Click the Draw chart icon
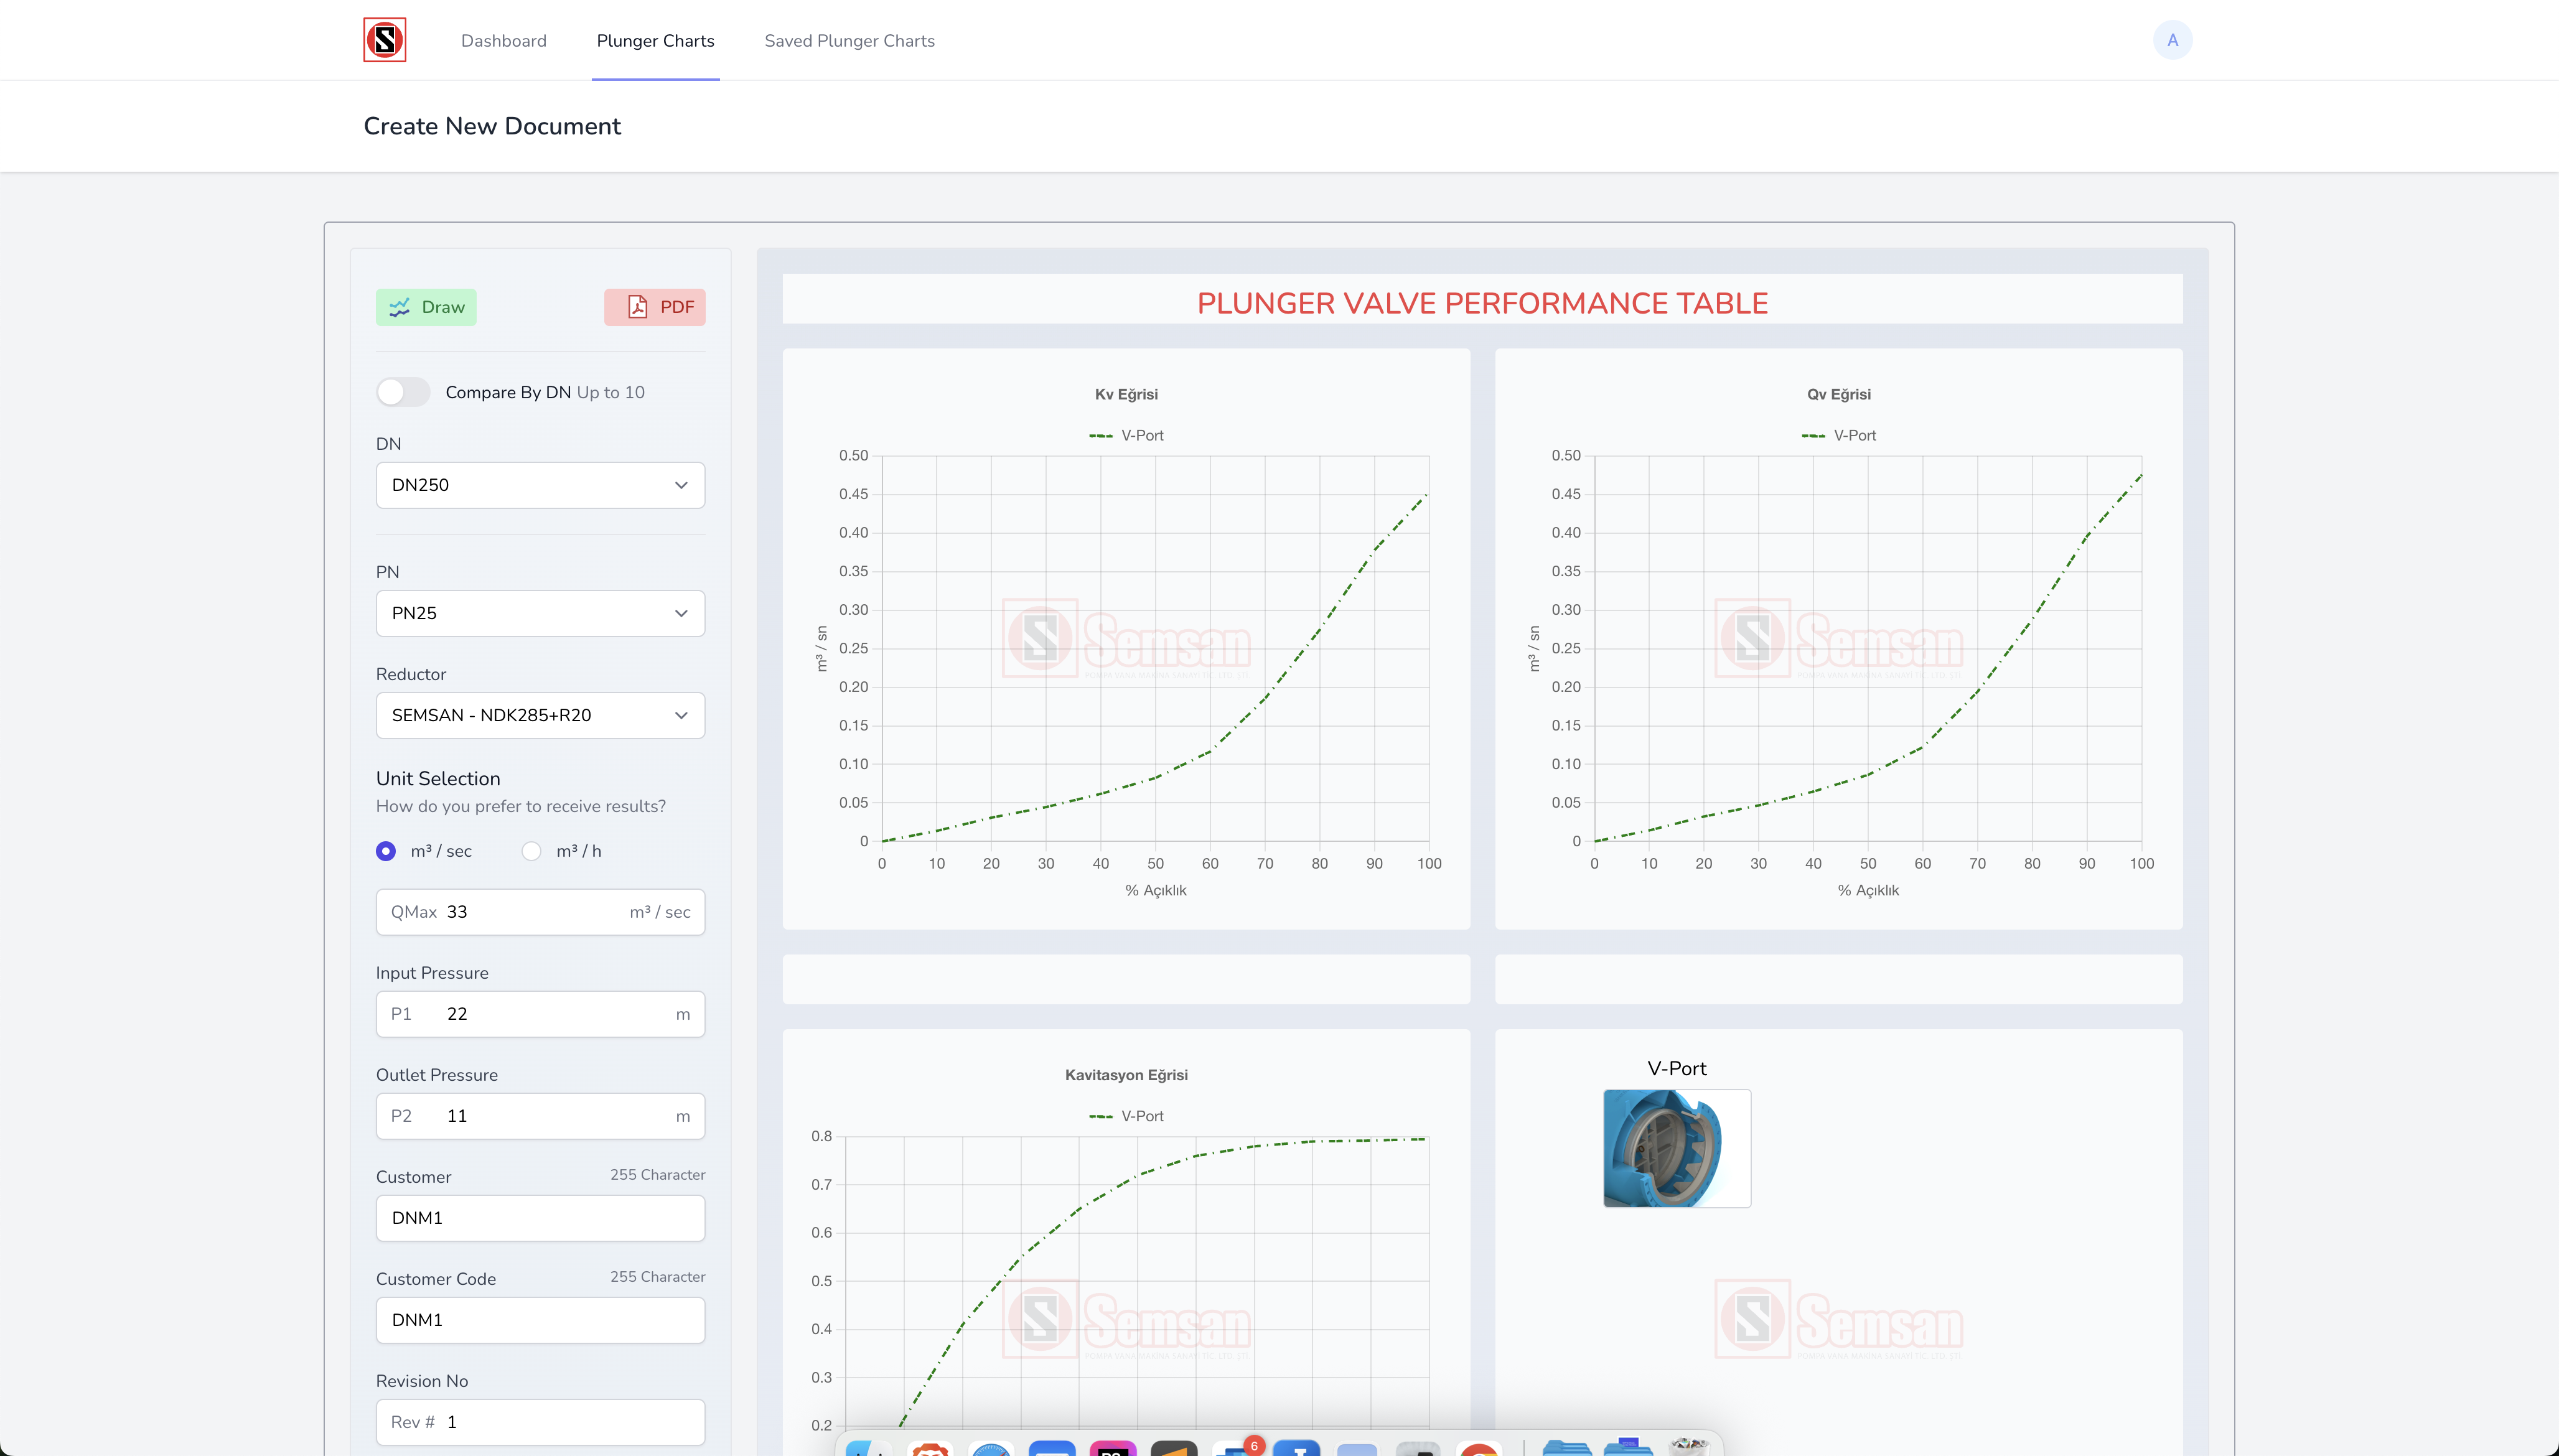 (400, 307)
